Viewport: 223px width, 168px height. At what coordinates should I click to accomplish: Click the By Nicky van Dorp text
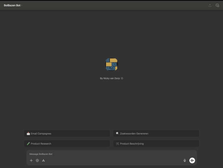pos(110,78)
